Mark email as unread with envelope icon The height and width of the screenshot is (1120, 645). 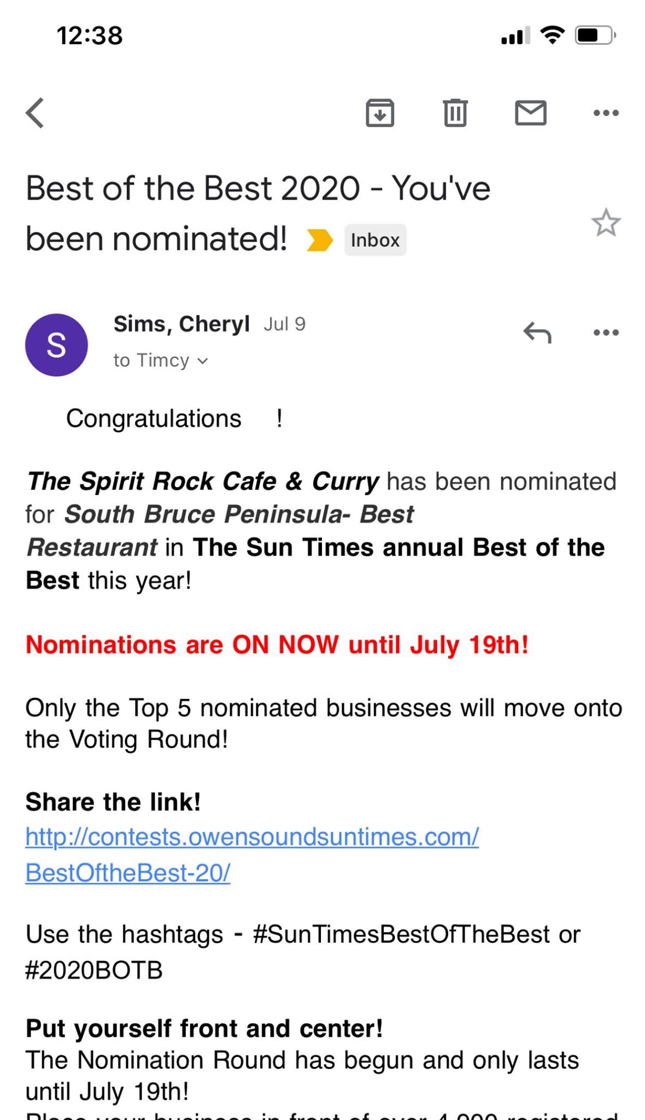[531, 113]
